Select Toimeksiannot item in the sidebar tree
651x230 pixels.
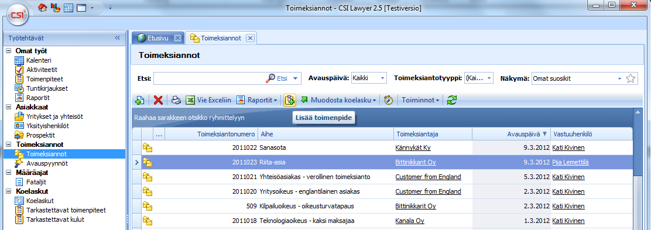pos(46,154)
